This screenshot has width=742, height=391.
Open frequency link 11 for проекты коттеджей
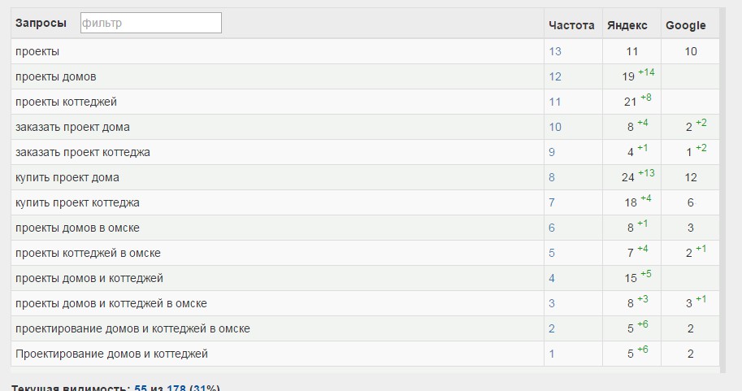coord(555,102)
